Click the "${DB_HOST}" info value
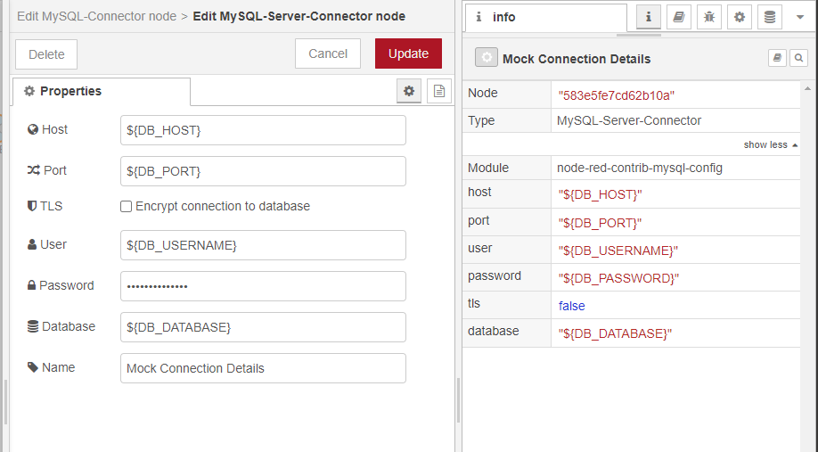The height and width of the screenshot is (452, 818). coord(600,194)
